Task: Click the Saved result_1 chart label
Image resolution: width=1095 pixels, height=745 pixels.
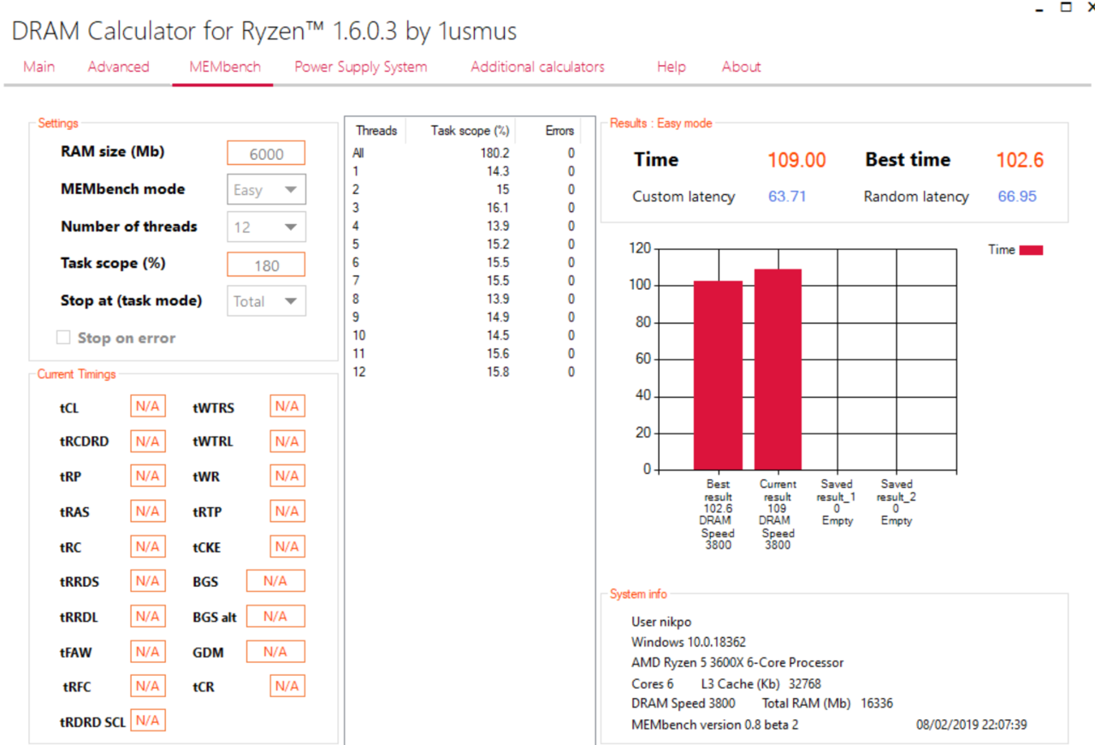Action: (837, 502)
